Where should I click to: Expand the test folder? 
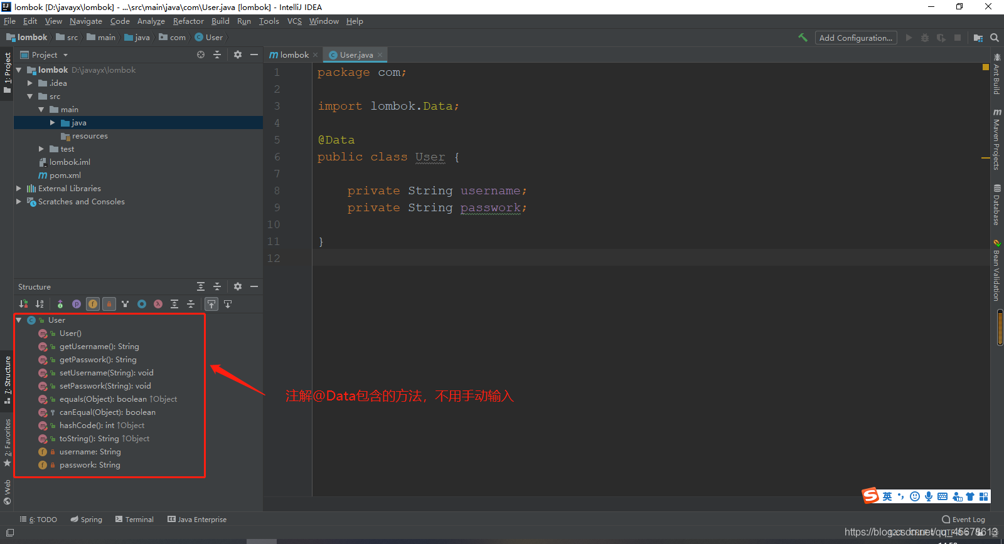click(x=41, y=149)
